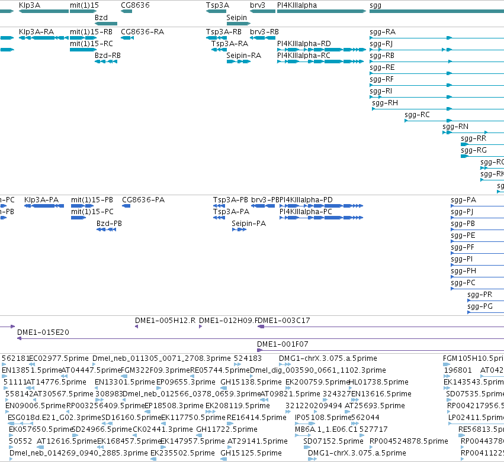Select the sgg-RN transcript
The image size is (504, 462).
click(x=473, y=133)
